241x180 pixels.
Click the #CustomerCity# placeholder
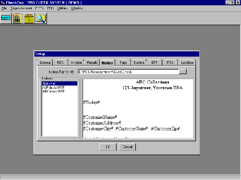98,129
